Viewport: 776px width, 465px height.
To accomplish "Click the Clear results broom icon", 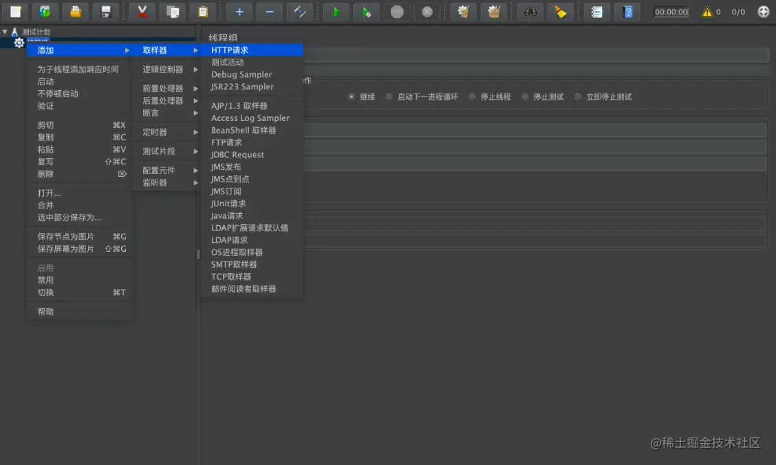I will tap(464, 12).
